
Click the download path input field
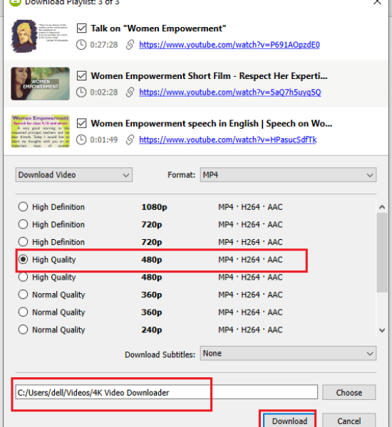166,392
